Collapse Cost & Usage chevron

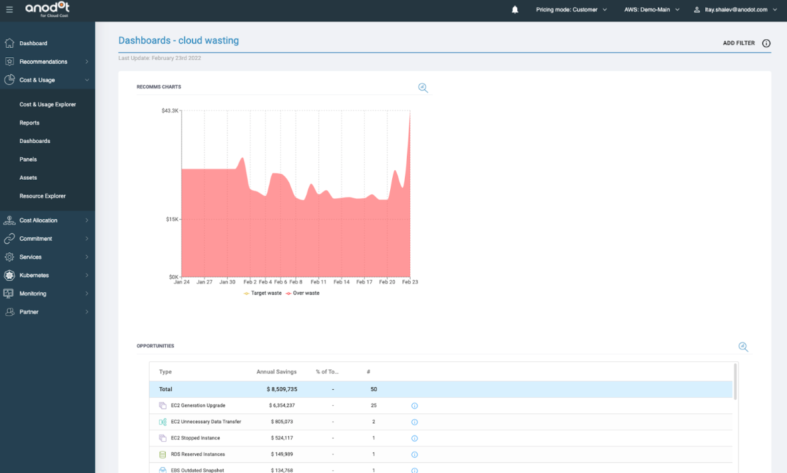(87, 80)
